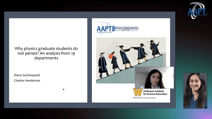The height and width of the screenshot is (119, 212).
Task: Click the "Western Michigan University" caption
Action: coord(145,98)
